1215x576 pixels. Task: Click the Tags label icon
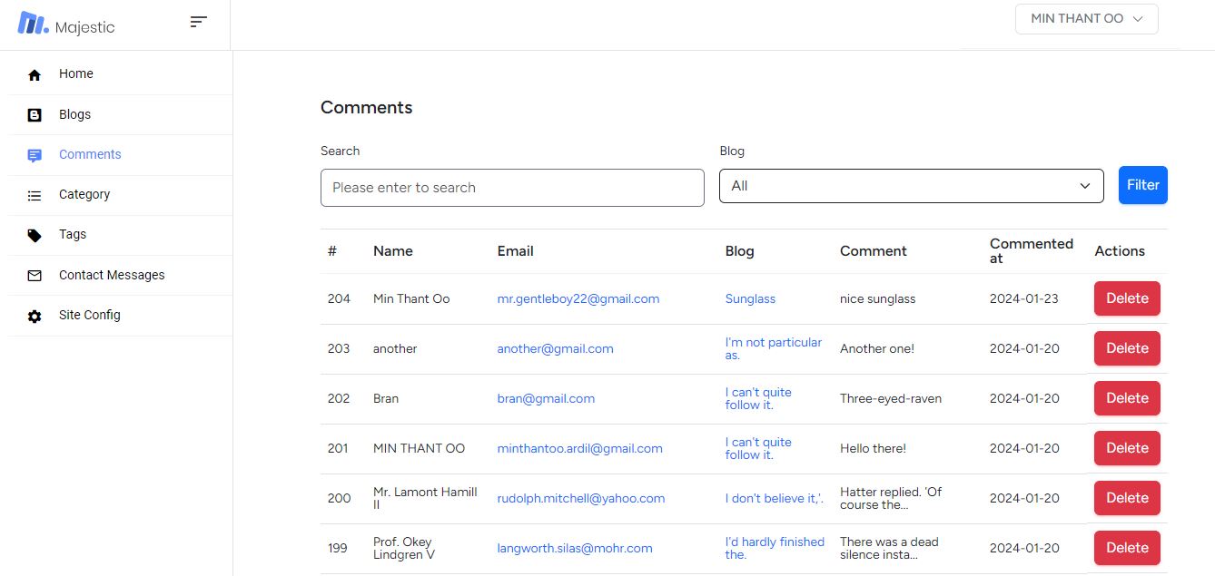[35, 235]
